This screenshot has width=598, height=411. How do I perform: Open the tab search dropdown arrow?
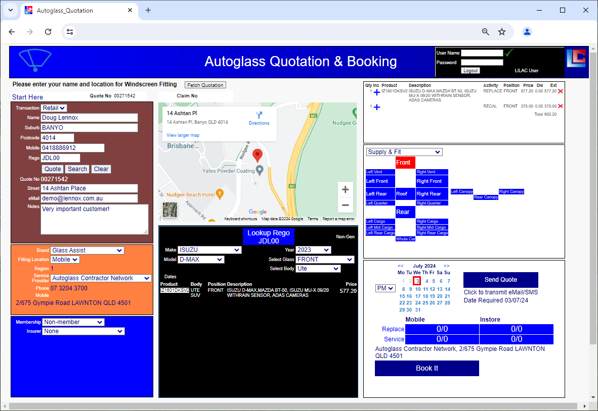point(10,10)
